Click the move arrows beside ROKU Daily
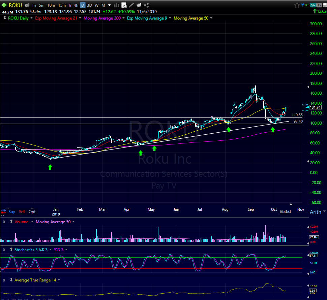Image resolution: width=327 pixels, height=300 pixels. coord(5,18)
